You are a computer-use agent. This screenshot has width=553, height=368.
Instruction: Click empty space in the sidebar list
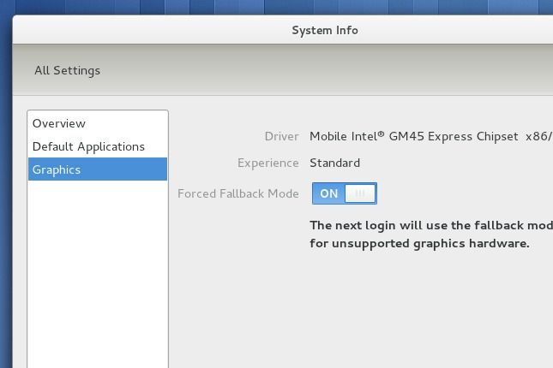pyautogui.click(x=97, y=274)
